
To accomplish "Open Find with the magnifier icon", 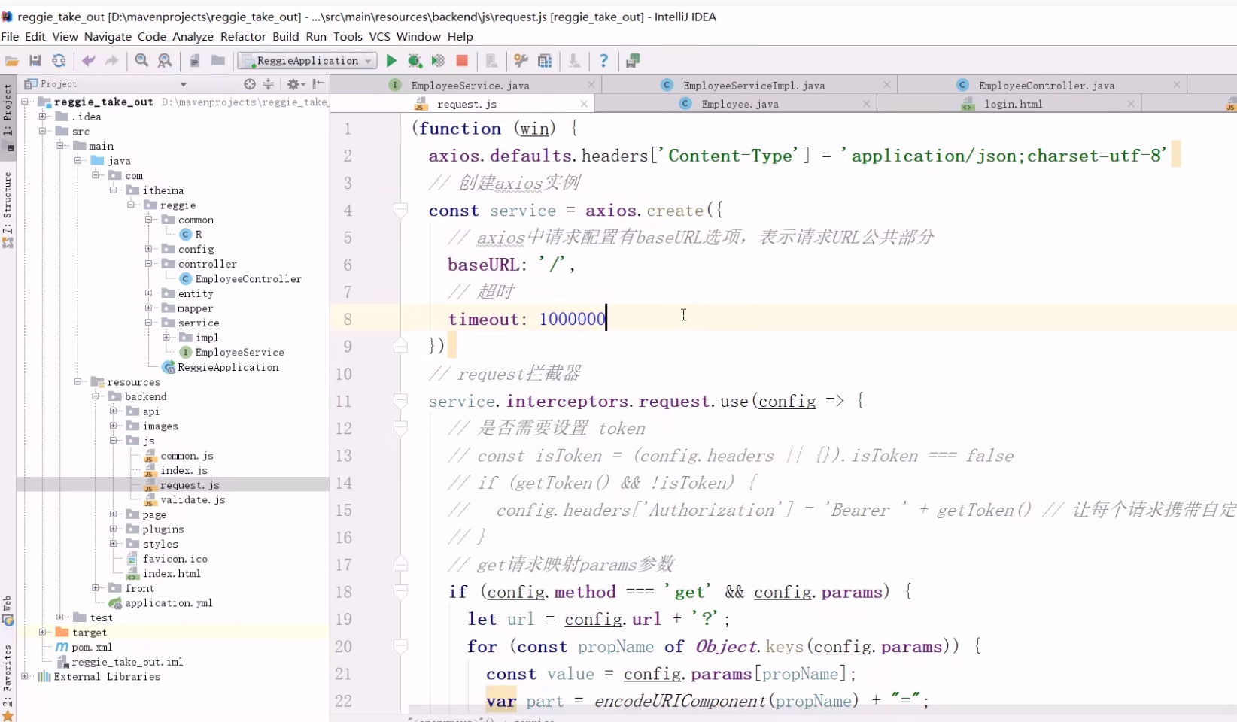I will pyautogui.click(x=141, y=61).
